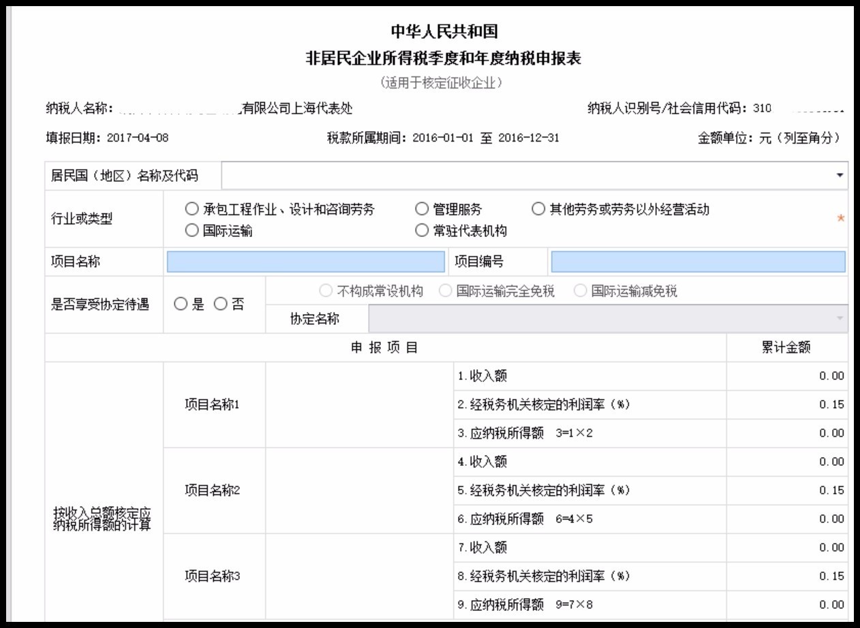860x628 pixels.
Task: Click the subtitle （适用于核定征收企业）
Action: pos(443,83)
